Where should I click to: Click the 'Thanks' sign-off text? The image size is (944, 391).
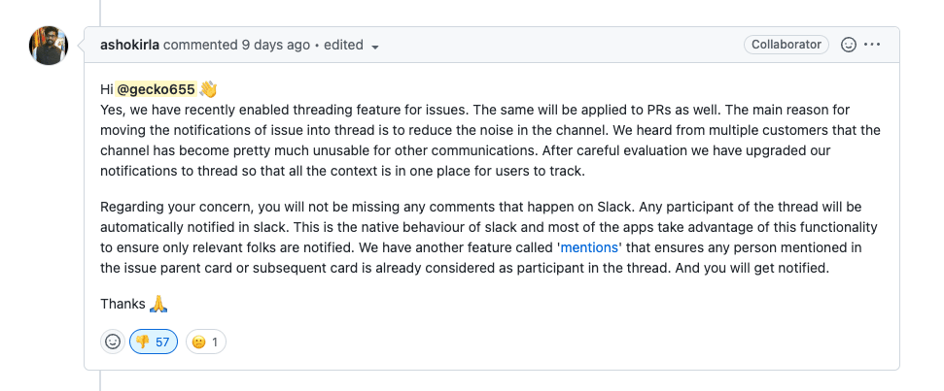coord(122,304)
